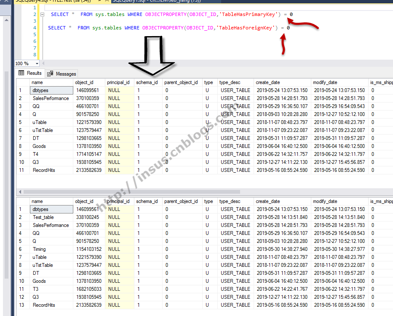Screen dimensions: 393x316
Task: Click the left arrow of the first grid's horizontal scrollbar
Action: click(x=20, y=192)
